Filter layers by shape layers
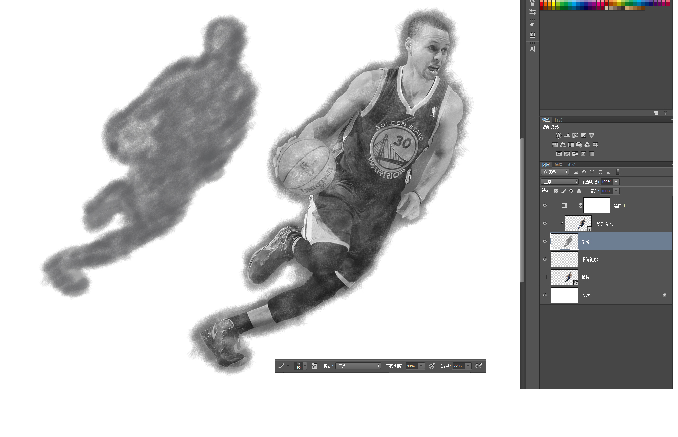The height and width of the screenshot is (437, 678). [x=600, y=172]
